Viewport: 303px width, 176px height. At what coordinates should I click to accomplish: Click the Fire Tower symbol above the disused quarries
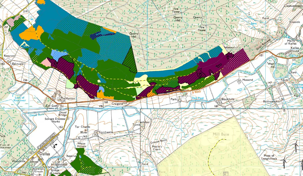[175, 11]
